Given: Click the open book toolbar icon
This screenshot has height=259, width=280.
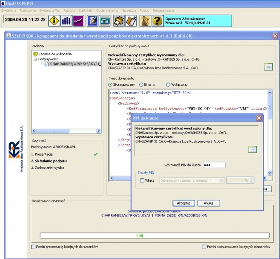Looking at the screenshot, I should [131, 21].
